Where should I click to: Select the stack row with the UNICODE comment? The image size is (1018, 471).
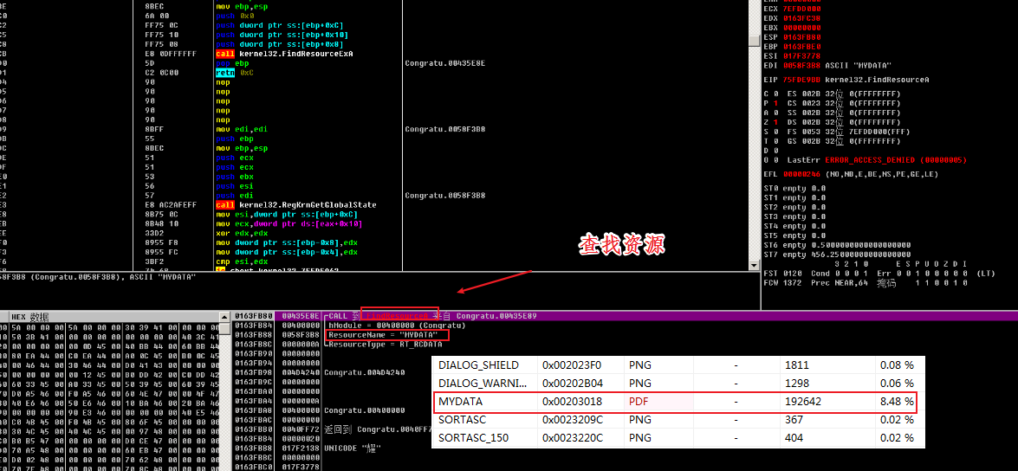(x=331, y=448)
